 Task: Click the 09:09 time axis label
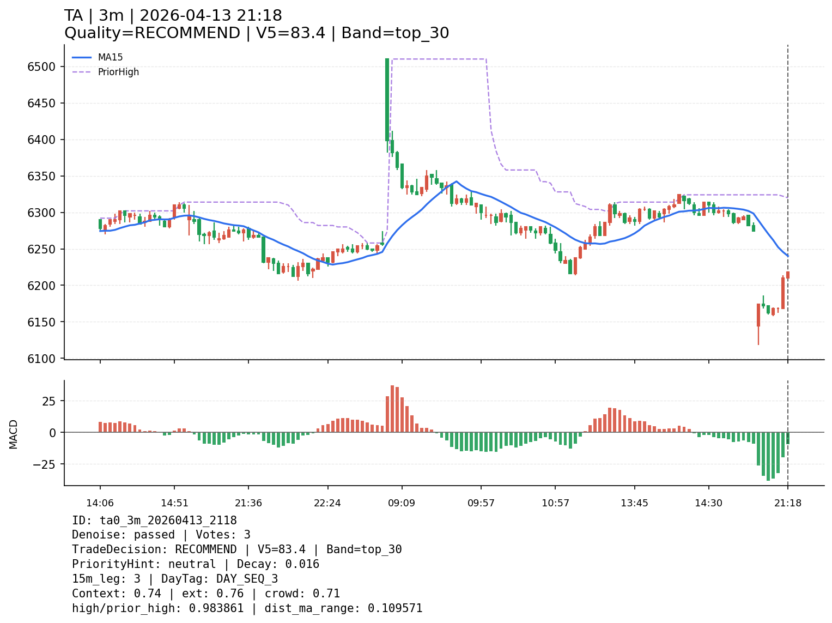pos(402,503)
